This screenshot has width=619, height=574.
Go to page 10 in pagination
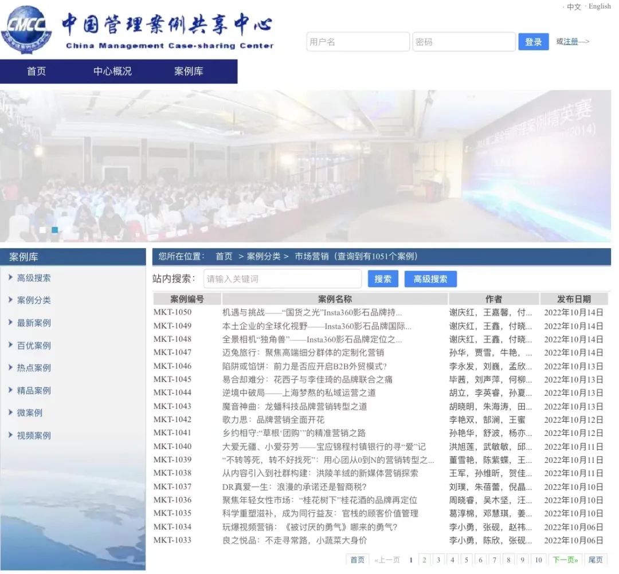click(x=538, y=560)
